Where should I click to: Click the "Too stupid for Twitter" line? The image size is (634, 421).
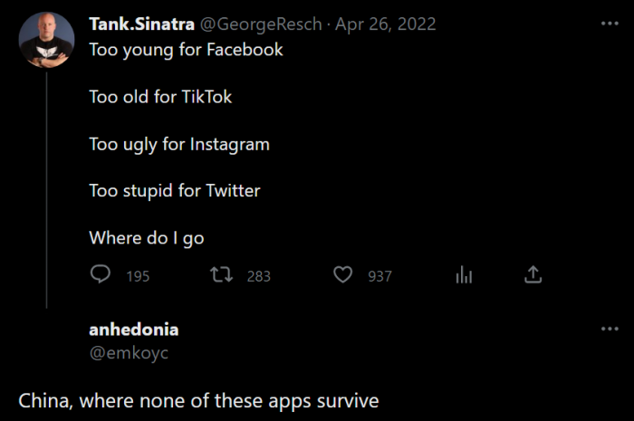pyautogui.click(x=175, y=191)
